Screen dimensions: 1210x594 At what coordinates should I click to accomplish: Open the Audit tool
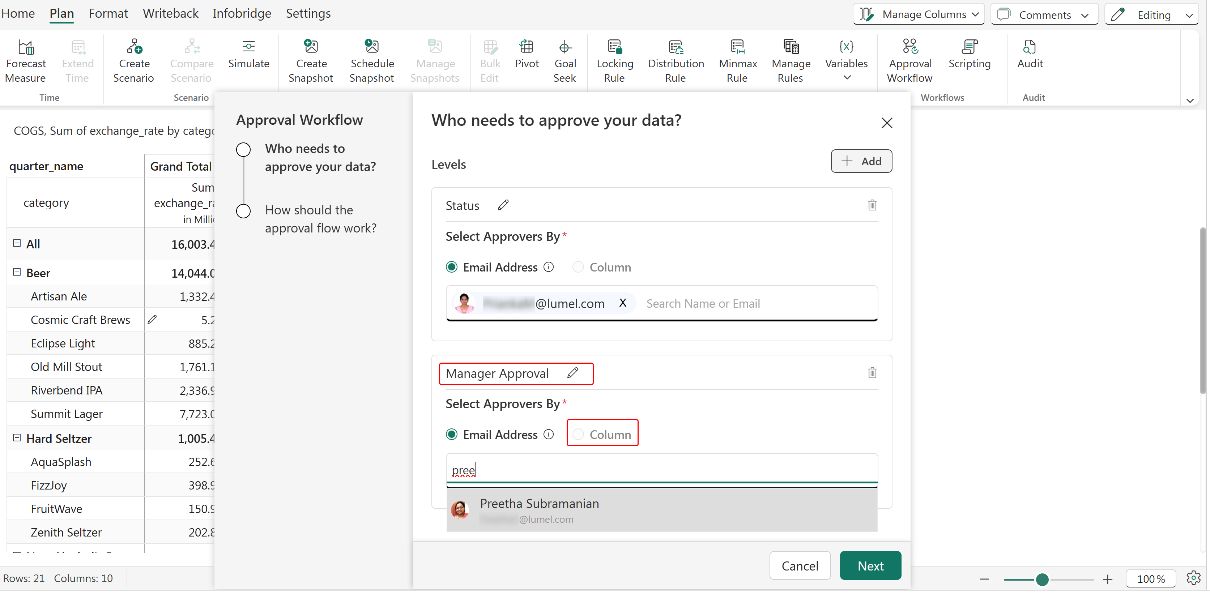point(1029,47)
